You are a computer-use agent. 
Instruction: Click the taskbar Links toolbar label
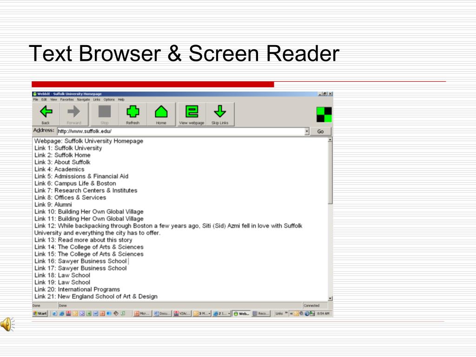point(279,314)
